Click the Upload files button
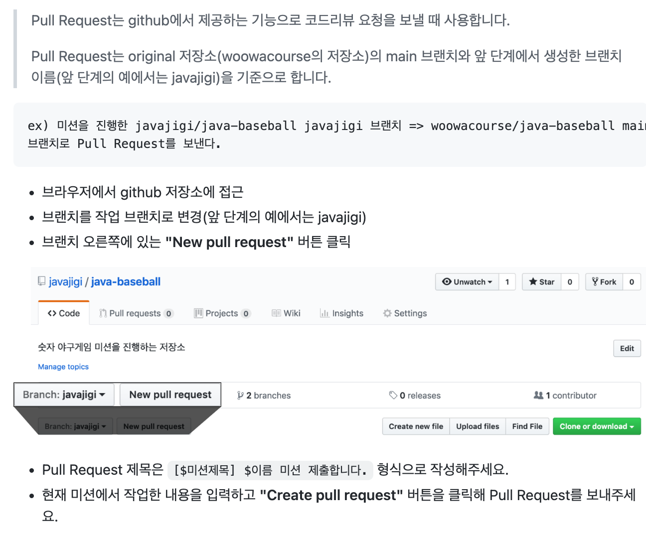Viewport: 646px width, 533px height. tap(478, 426)
